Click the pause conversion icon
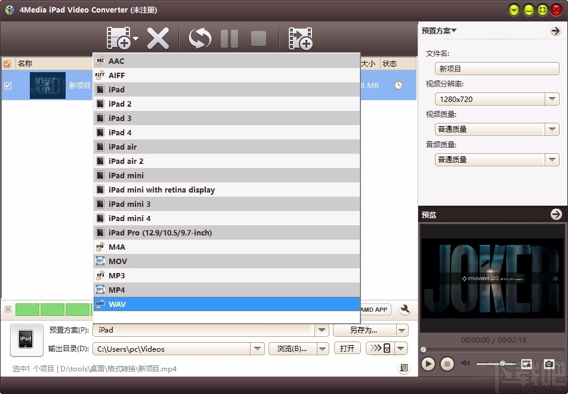Viewport: 568px width, 394px height. (229, 38)
